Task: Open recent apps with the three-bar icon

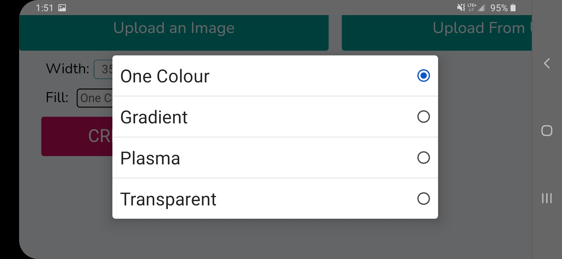Action: click(547, 198)
